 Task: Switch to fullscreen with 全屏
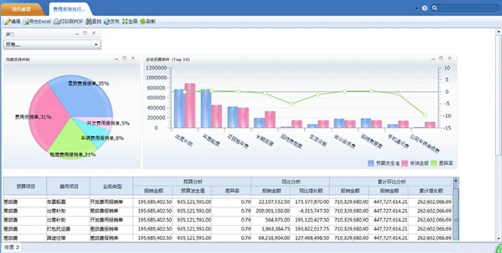[x=130, y=21]
